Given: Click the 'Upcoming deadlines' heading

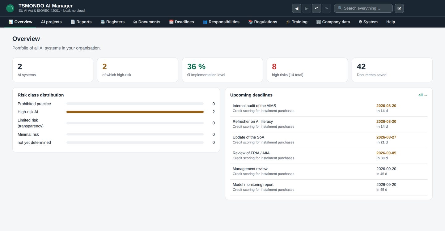Looking at the screenshot, I should point(251,95).
